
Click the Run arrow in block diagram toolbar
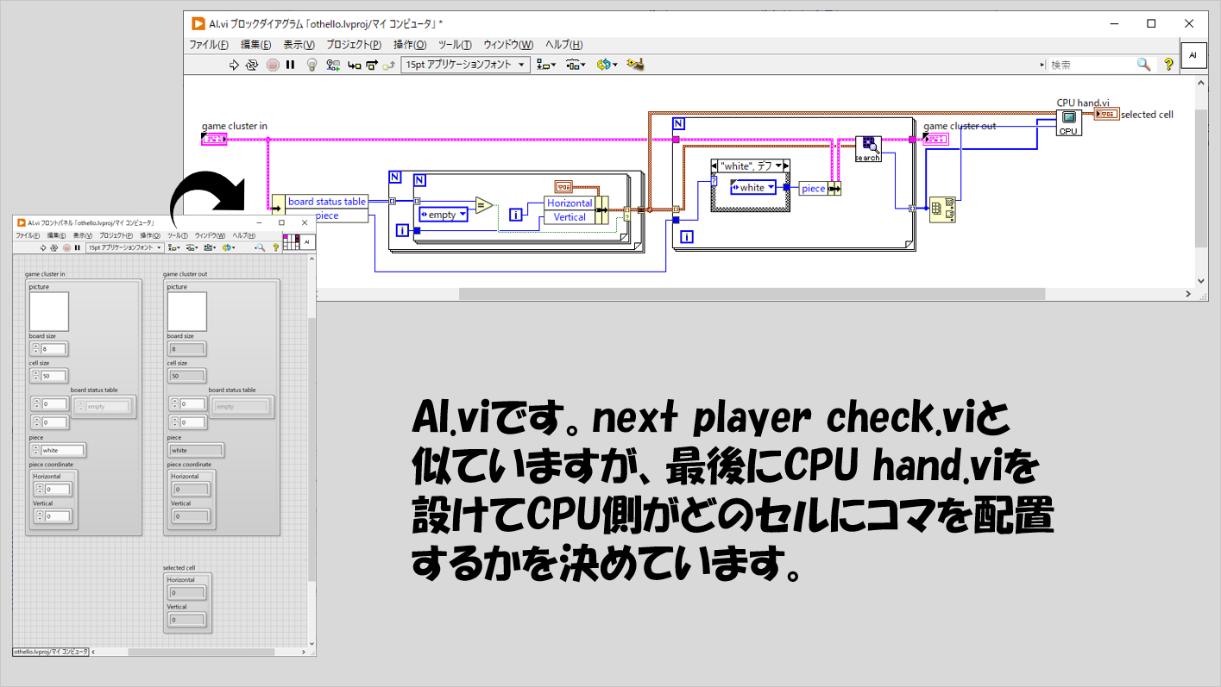[234, 65]
